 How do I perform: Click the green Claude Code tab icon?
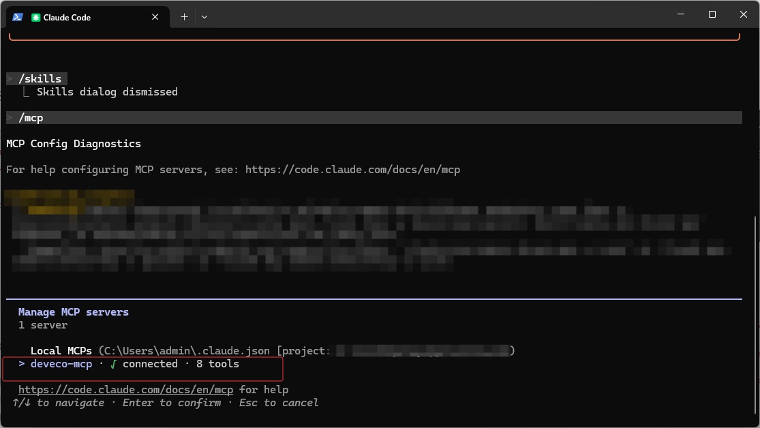(36, 18)
